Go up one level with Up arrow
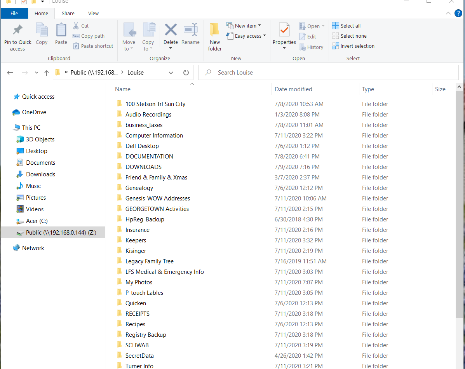This screenshot has height=369, width=465. [47, 73]
